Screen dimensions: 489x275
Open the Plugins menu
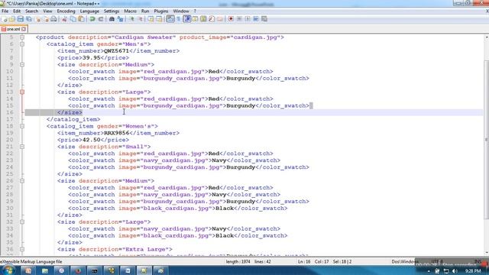tap(161, 11)
